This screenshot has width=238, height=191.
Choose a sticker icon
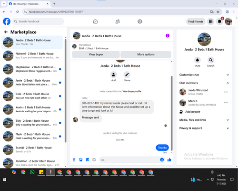(88, 159)
